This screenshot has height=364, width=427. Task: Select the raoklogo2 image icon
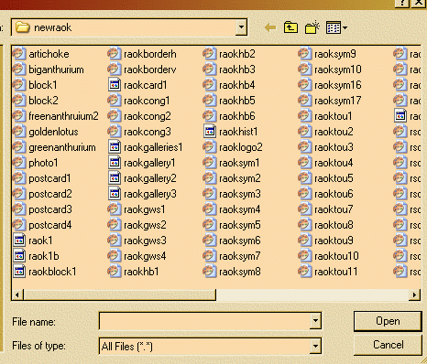click(210, 147)
